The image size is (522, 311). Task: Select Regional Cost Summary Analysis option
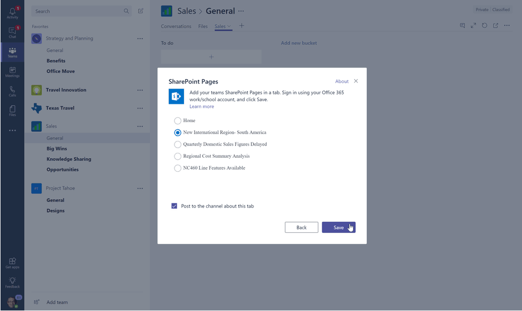coord(178,157)
